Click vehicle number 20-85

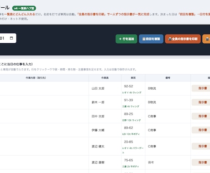pyautogui.click(x=128, y=142)
